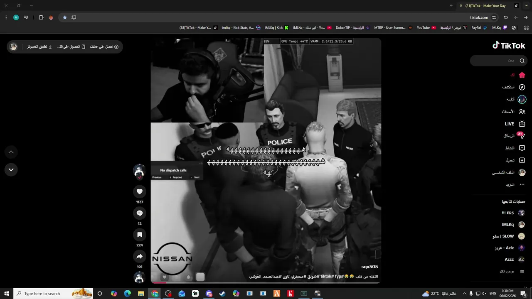Open the video creator's avatar

139,170
